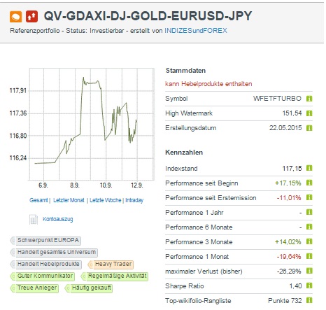Viewport: 326px width, 310px height.
Task: Click info icon for Performance 3 Monate
Action: click(309, 241)
